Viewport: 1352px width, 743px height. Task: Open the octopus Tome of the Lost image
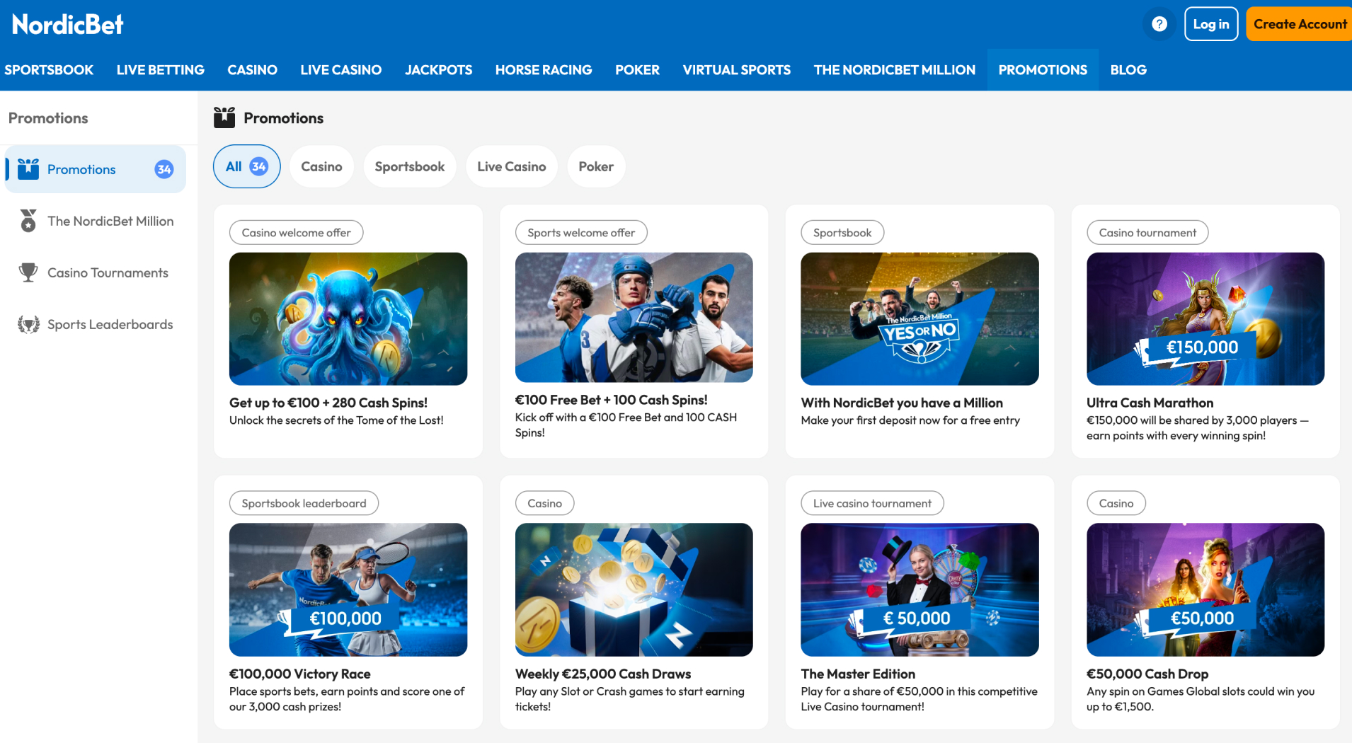click(348, 319)
